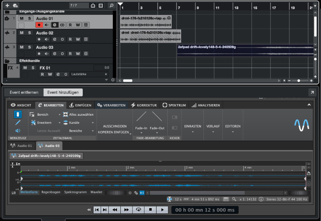The image size is (321, 221).
Task: Click Event hinzufügen button
Action: coord(63,92)
